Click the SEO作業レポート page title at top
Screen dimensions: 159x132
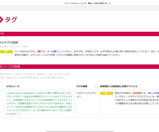[x=87, y=3]
